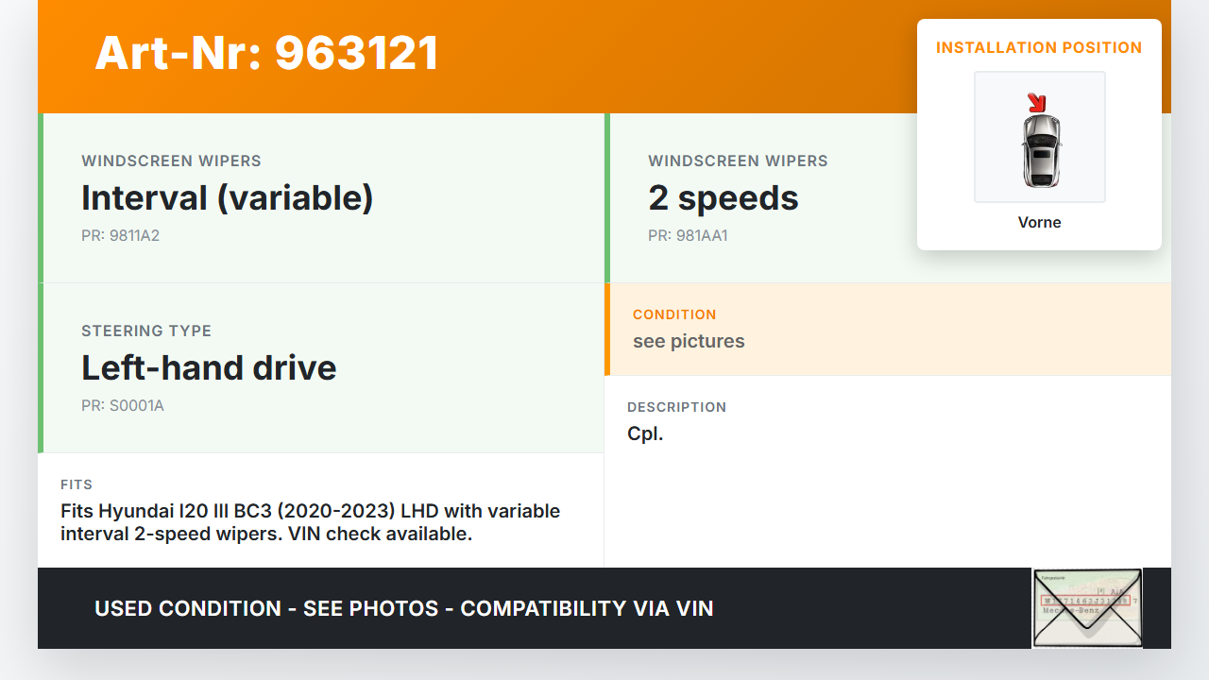Click the "Steering Type" label

click(x=146, y=331)
